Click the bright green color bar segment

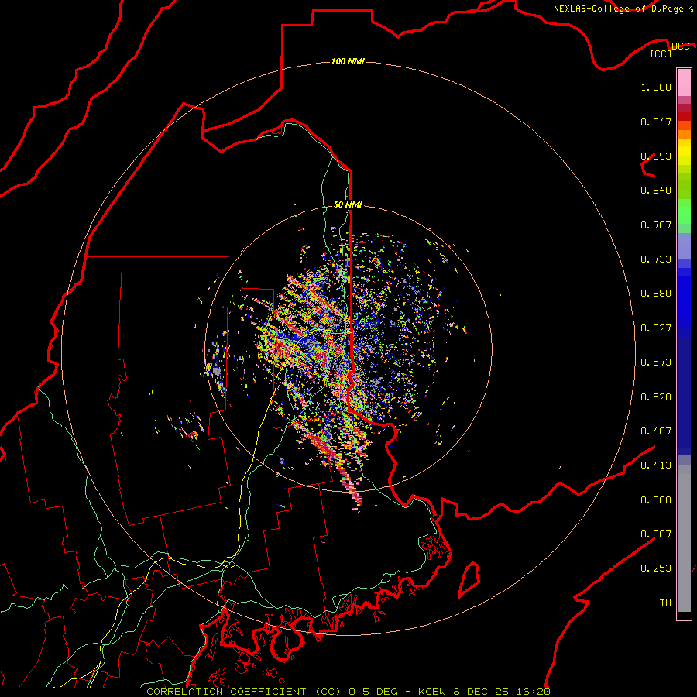[x=684, y=211]
